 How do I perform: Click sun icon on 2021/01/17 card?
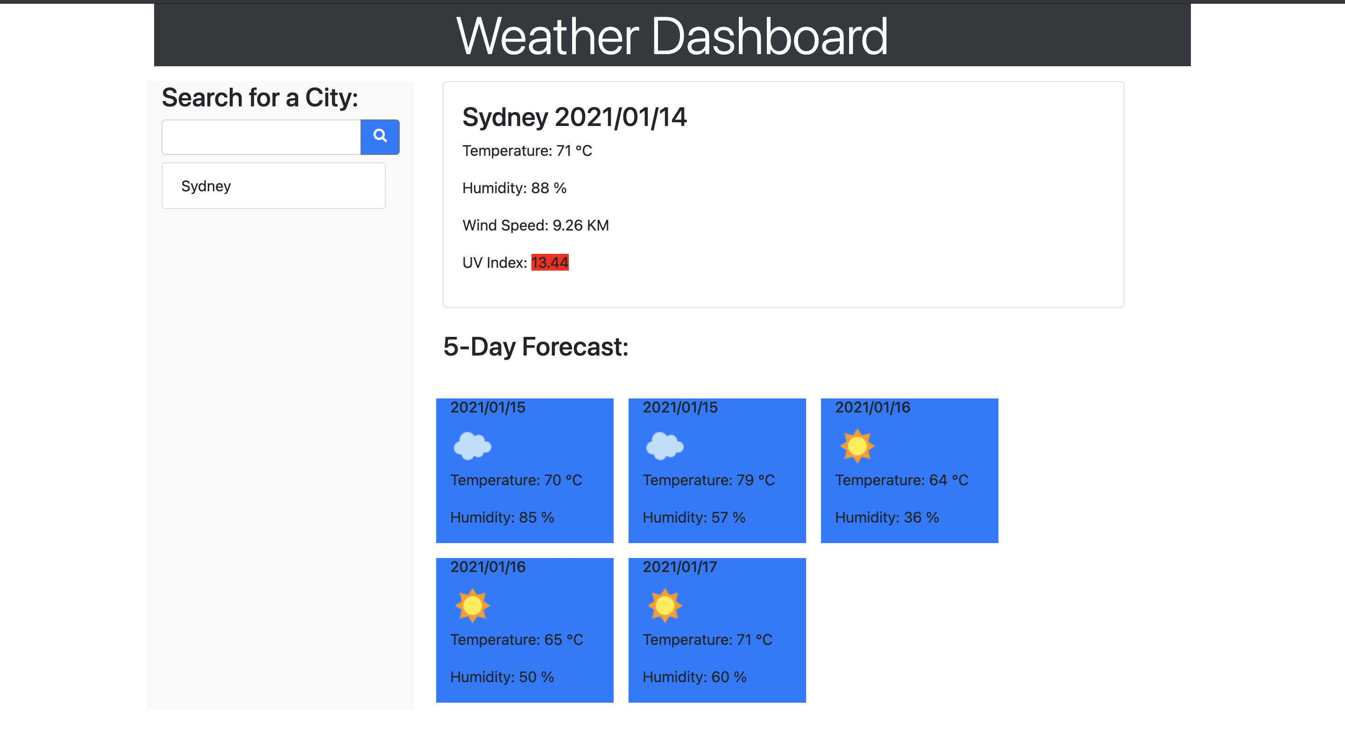click(x=664, y=606)
